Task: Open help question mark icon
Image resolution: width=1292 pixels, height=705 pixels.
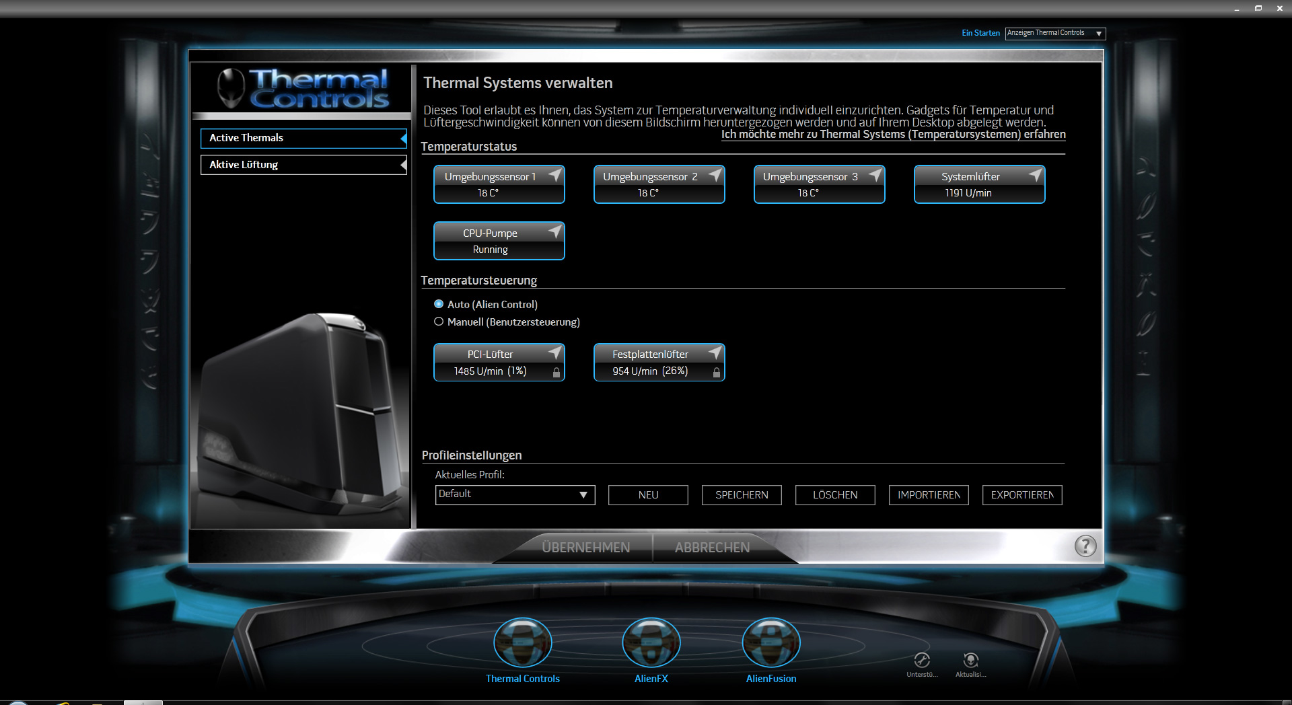Action: pos(1085,546)
